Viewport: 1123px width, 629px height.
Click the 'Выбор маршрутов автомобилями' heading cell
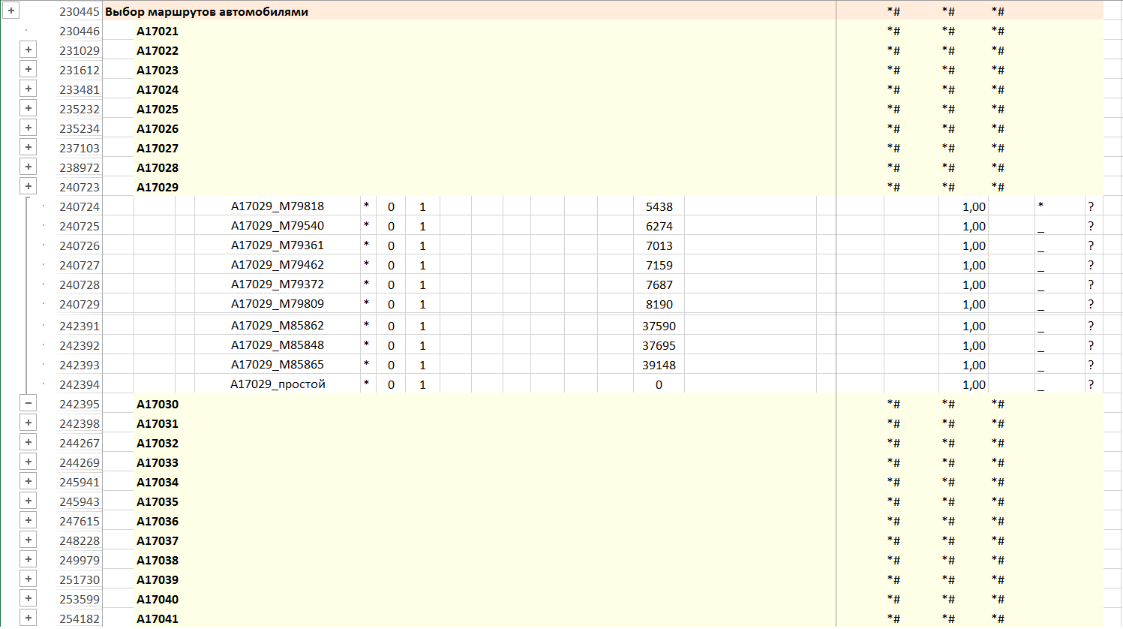206,11
